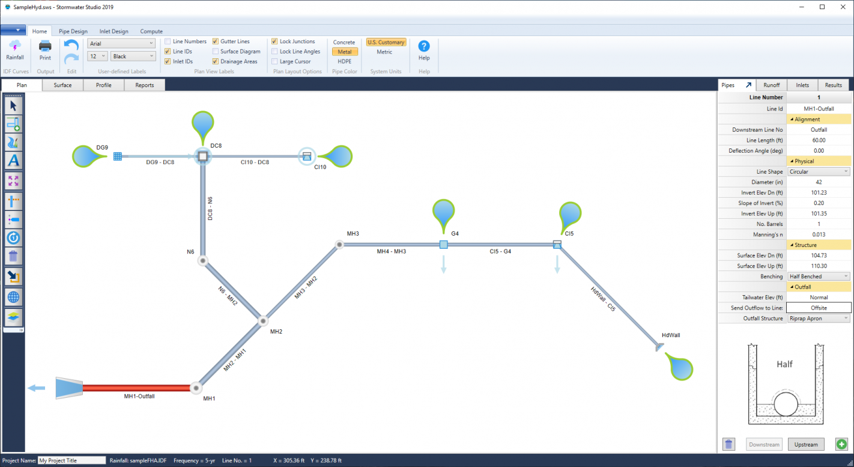Collapse the Outfall section header
The width and height of the screenshot is (854, 467).
pos(819,287)
